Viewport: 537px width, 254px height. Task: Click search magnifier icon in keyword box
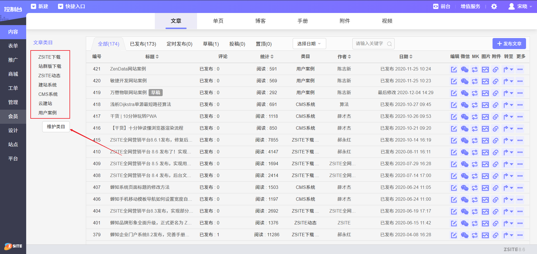pyautogui.click(x=390, y=44)
